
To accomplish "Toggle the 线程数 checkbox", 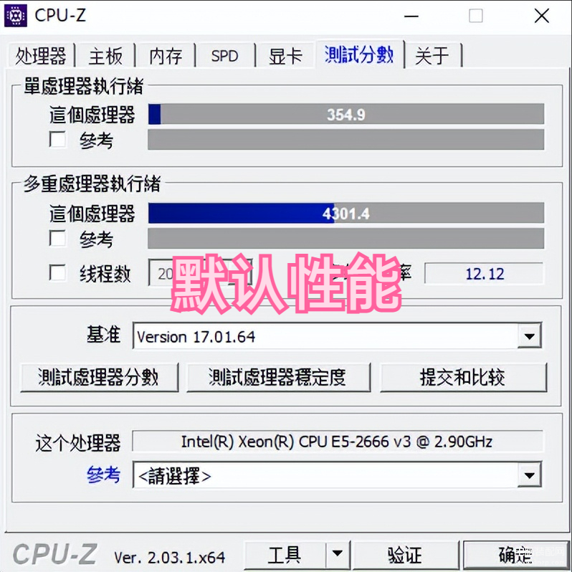I will click(57, 273).
